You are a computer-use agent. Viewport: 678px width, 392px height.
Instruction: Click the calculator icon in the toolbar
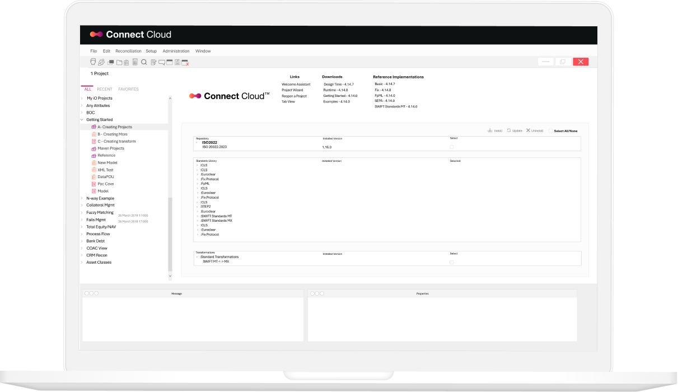coord(135,62)
